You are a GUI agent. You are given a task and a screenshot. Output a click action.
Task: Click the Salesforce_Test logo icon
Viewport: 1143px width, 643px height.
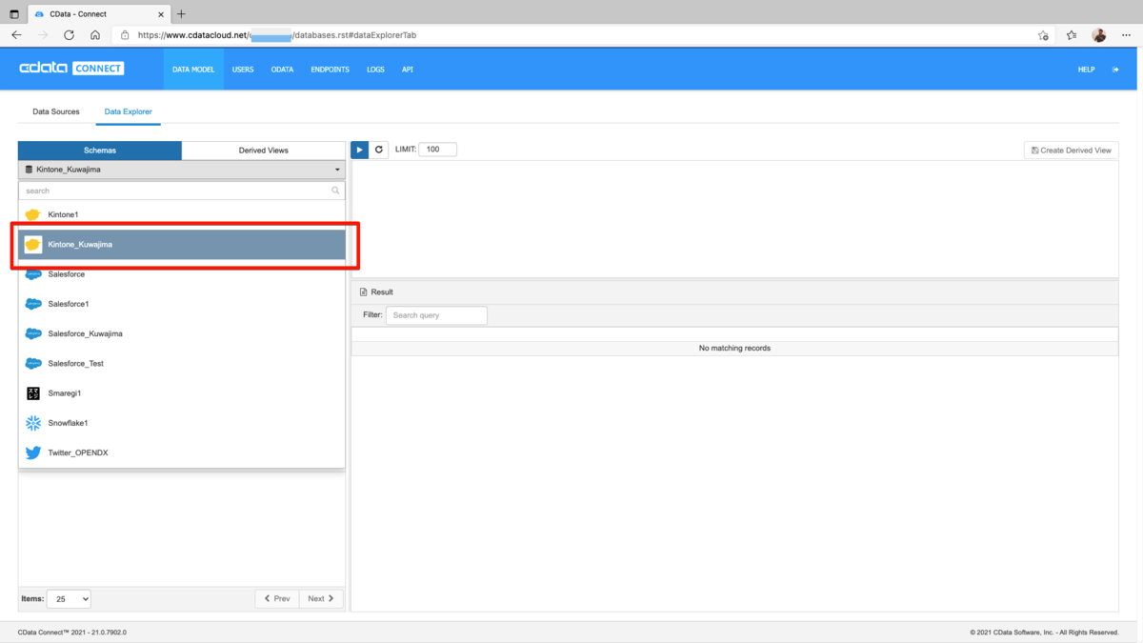(x=33, y=363)
